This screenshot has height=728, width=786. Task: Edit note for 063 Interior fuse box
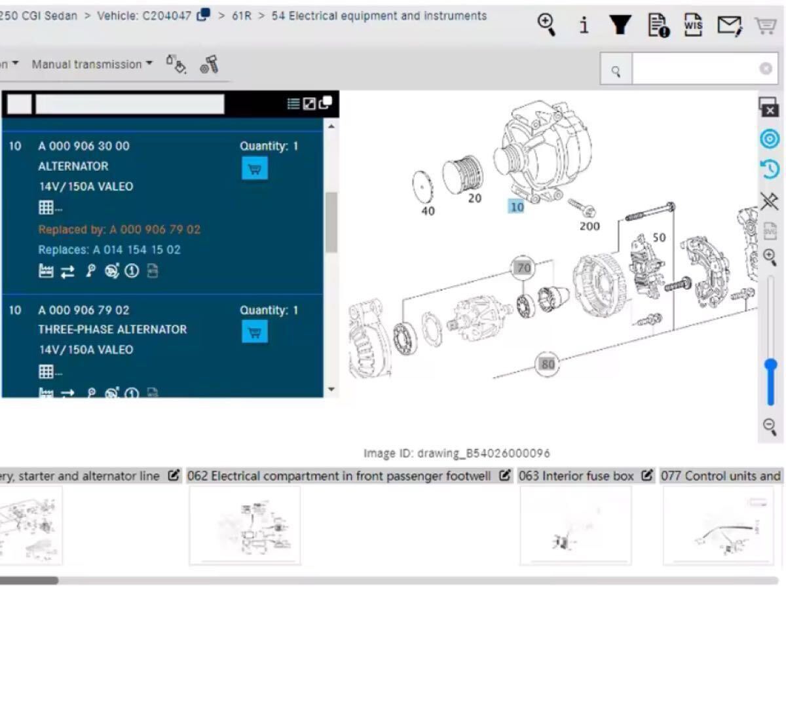coord(647,476)
